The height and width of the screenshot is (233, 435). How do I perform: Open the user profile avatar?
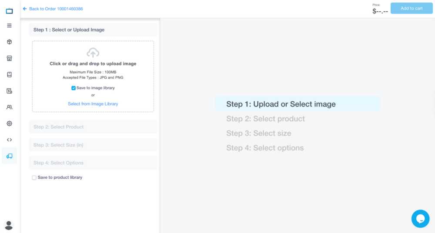point(9,225)
